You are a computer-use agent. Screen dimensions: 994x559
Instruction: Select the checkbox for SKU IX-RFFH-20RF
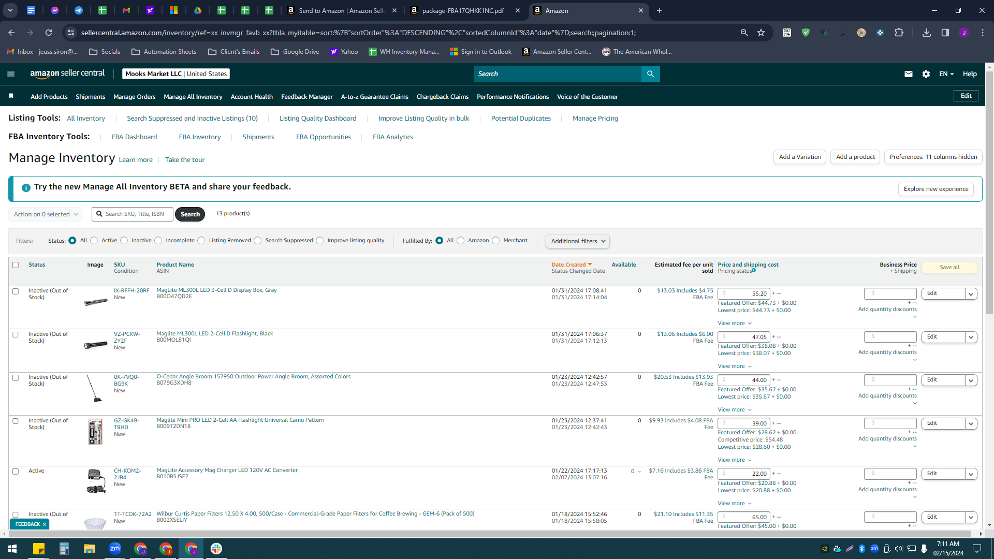[16, 291]
